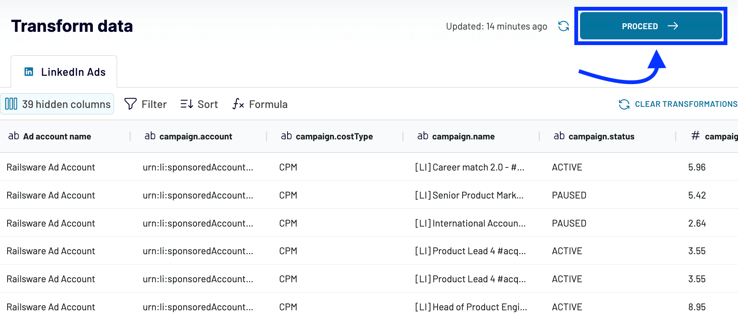Screen dimensions: 738x319
Task: Click the number type icon for last column
Action: [696, 136]
